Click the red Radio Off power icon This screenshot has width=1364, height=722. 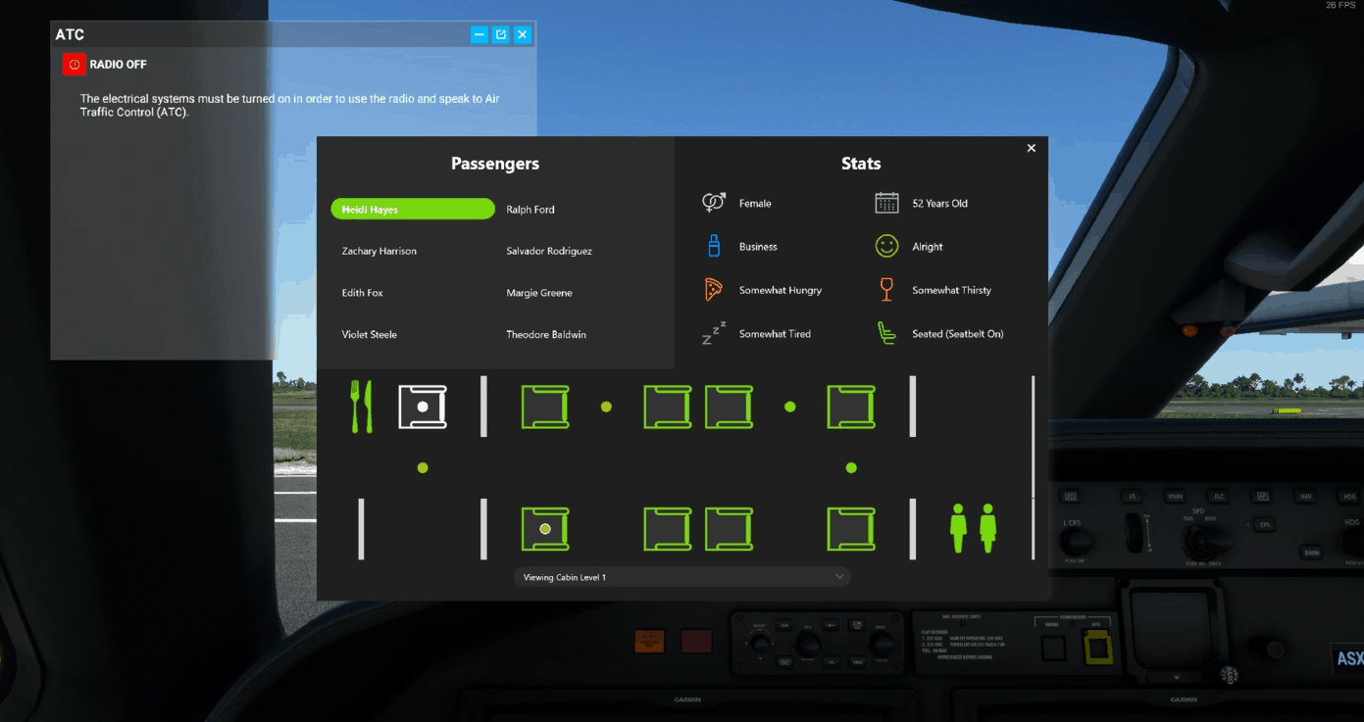(x=74, y=65)
